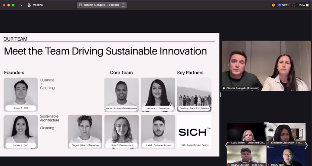This screenshot has width=312, height=166.
Task: Click the "Veronica L. | Operations" label
Action: (x=158, y=109)
